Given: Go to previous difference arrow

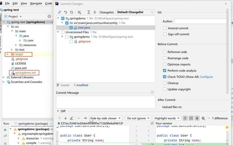Looking at the screenshot, I should click(x=59, y=118).
